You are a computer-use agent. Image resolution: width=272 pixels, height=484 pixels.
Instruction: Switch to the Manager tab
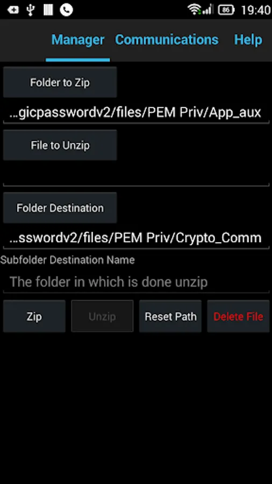click(78, 40)
